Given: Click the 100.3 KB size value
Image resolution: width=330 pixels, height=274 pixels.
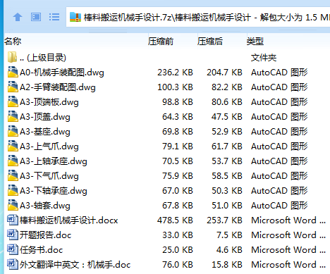Looking at the screenshot, I should pos(175,87).
